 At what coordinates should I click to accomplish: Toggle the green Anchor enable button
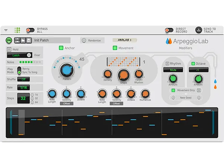pos(61,48)
